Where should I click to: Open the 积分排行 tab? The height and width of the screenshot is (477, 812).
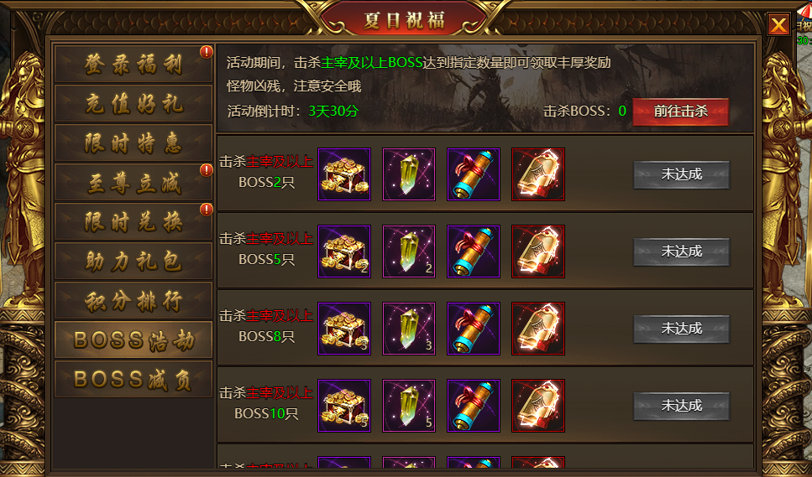[x=134, y=301]
